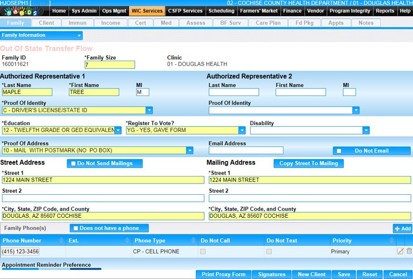The width and height of the screenshot is (413, 279).
Task: Expand the Family Information section selector
Action: point(79,35)
